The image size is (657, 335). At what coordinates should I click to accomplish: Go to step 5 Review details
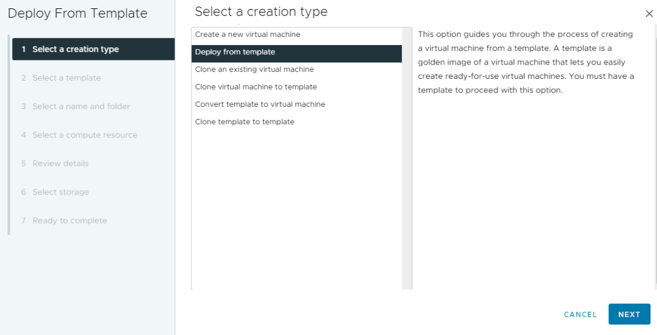[x=55, y=163]
